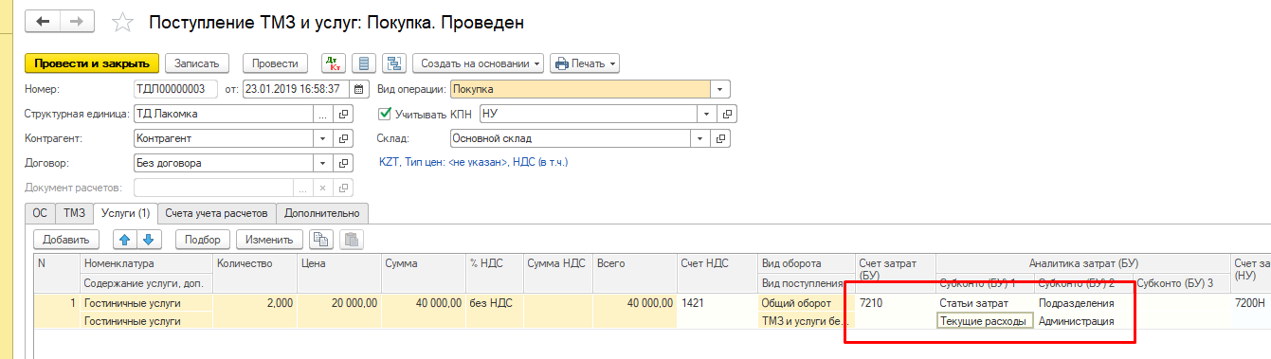
Task: Open calendar picker for document date
Action: [x=358, y=89]
